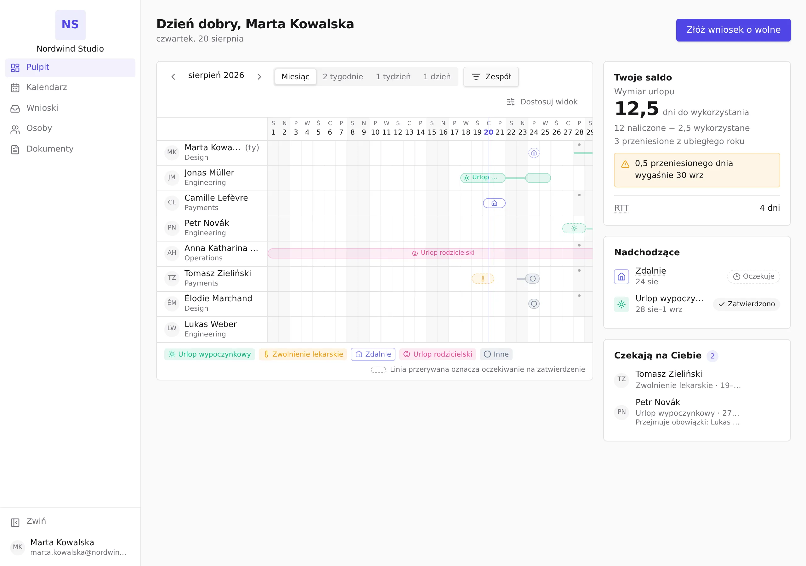Click the Zatwierdzono status badge
The width and height of the screenshot is (806, 566).
pos(746,304)
